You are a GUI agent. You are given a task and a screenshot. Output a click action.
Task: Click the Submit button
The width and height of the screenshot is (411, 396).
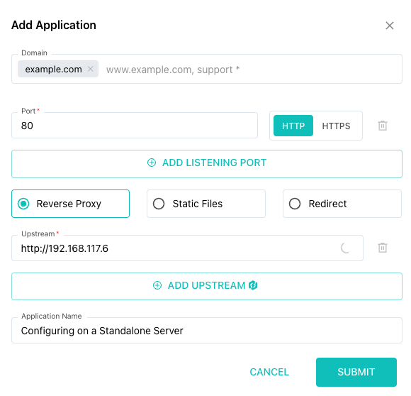pyautogui.click(x=356, y=372)
